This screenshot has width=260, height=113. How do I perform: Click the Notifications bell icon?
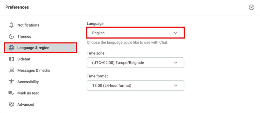(x=11, y=25)
